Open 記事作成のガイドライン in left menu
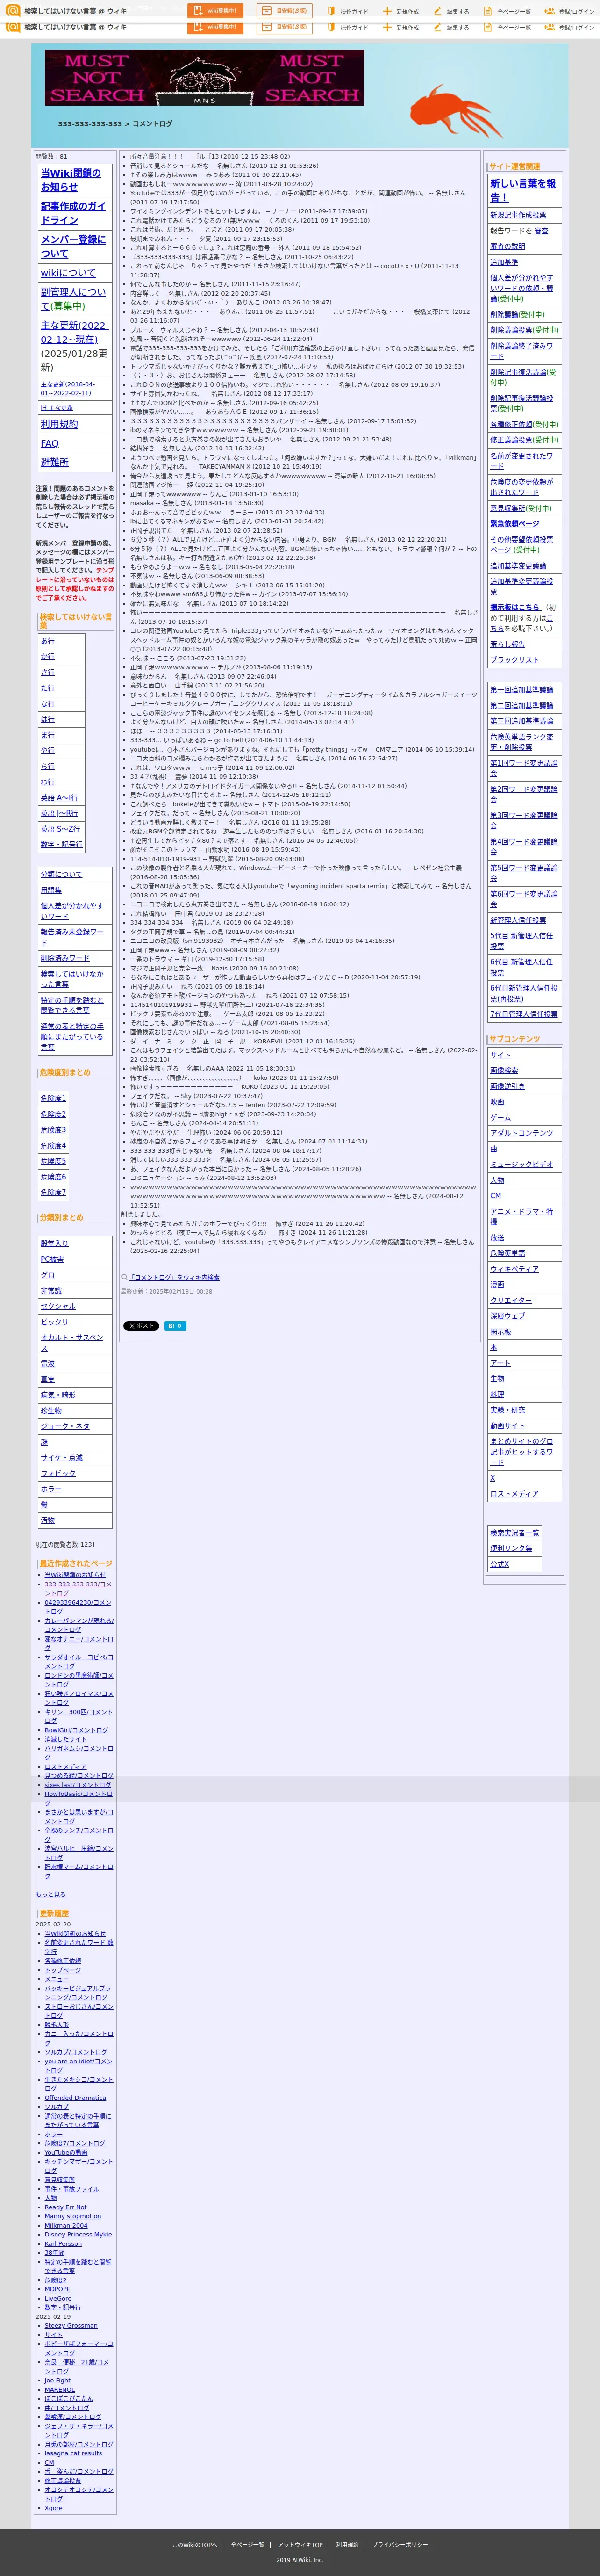 pyautogui.click(x=73, y=213)
